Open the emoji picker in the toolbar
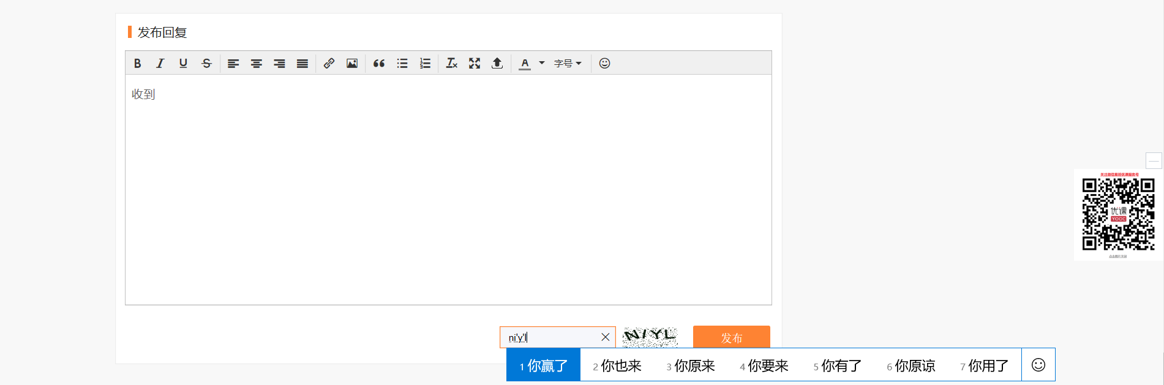This screenshot has width=1164, height=385. [x=604, y=63]
